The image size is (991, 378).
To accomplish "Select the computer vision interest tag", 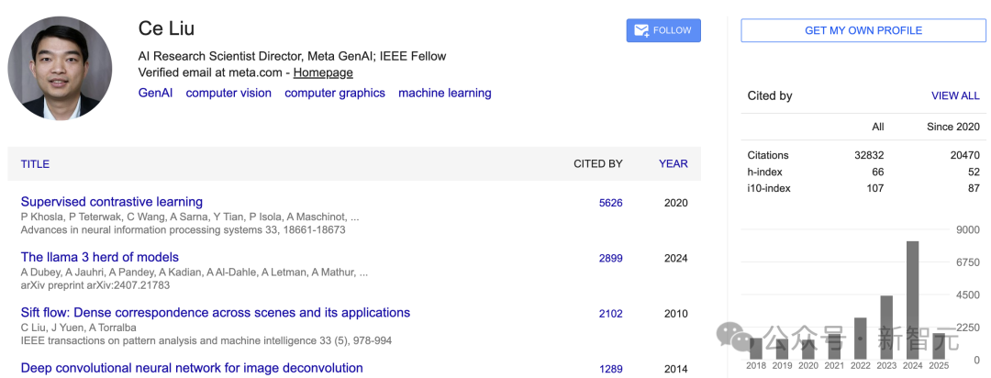I will pos(228,93).
